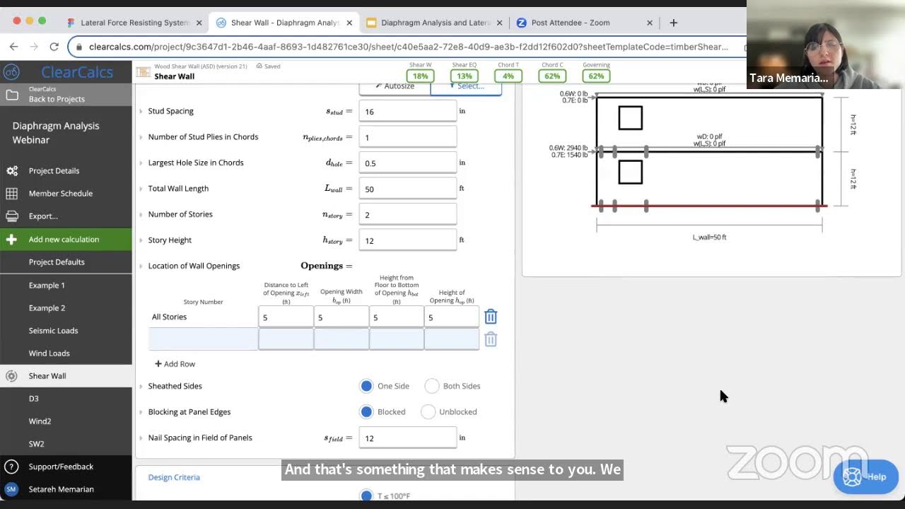Select Both Sides sheathing
The image size is (905, 509).
point(432,386)
